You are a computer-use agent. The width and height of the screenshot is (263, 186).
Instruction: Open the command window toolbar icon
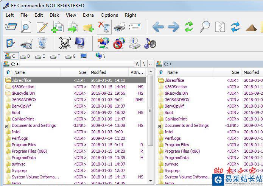[x=11, y=27]
